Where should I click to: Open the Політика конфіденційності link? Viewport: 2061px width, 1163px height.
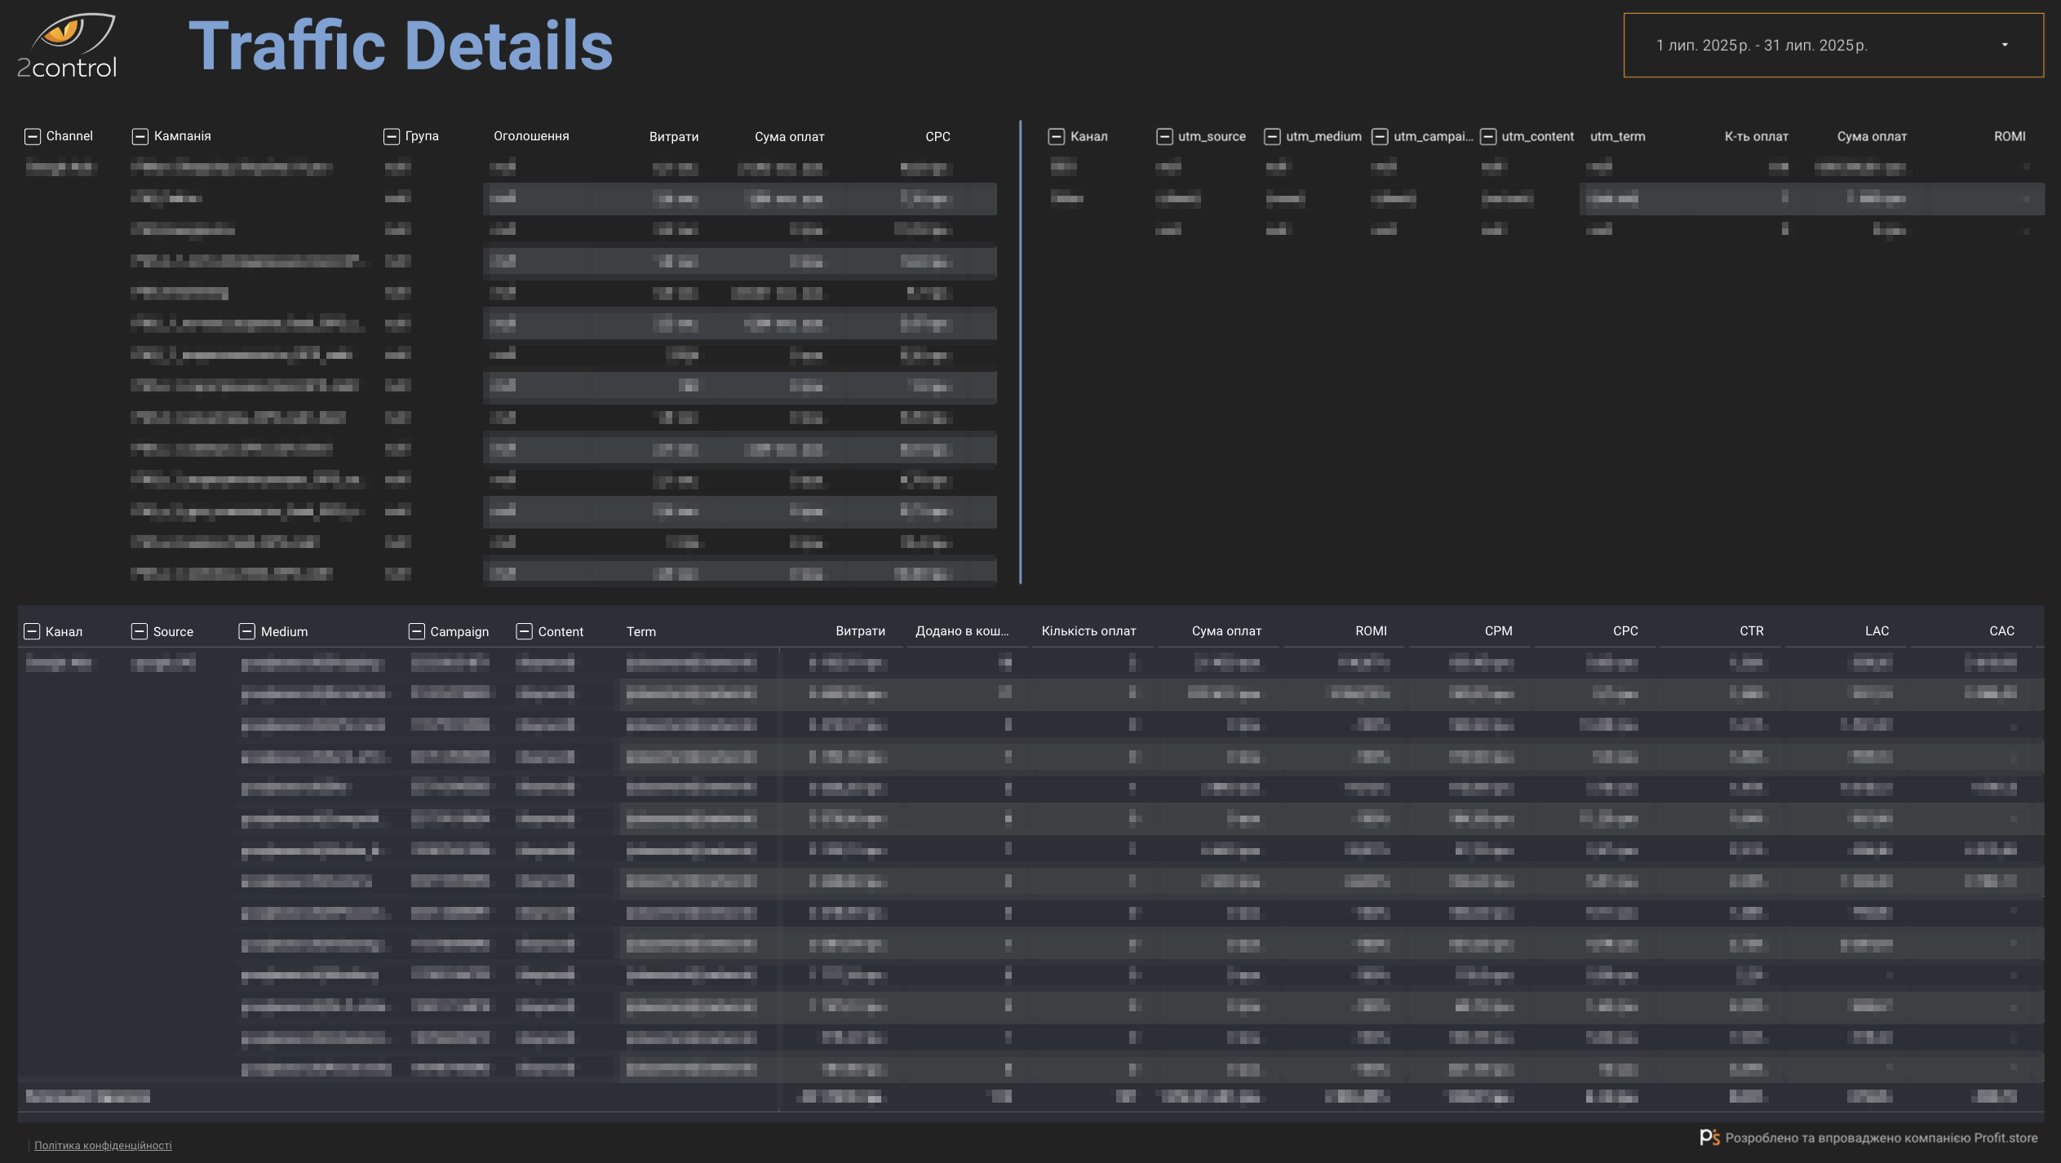point(103,1145)
